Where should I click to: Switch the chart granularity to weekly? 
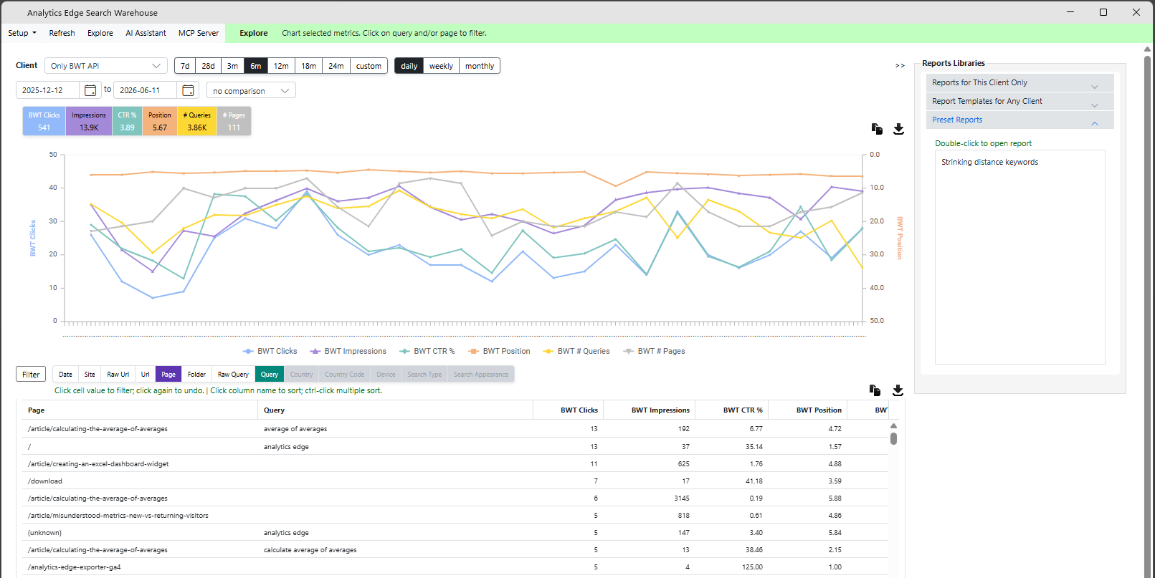coord(441,66)
